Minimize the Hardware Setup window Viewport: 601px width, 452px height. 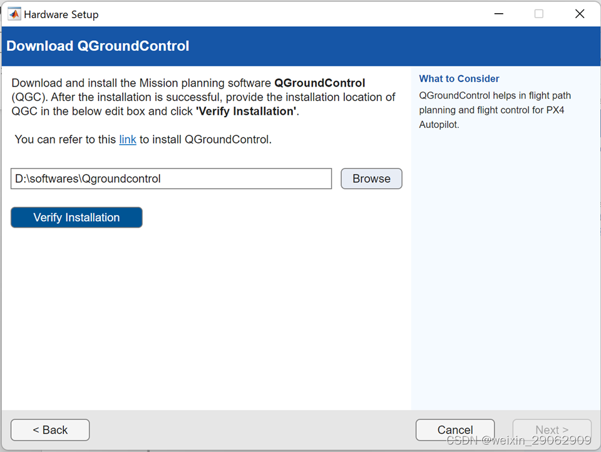[499, 14]
